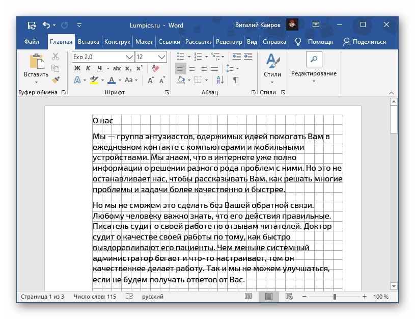Toggle bold formatting (Ж)
The width and height of the screenshot is (415, 319).
point(77,68)
